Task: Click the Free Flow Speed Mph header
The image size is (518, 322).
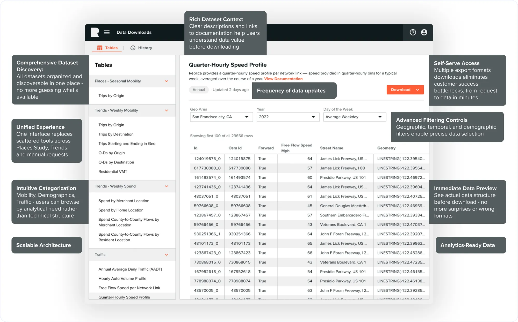Action: 297,148
